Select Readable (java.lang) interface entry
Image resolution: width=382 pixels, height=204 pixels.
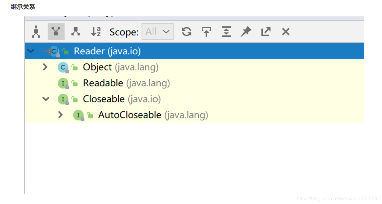(126, 83)
